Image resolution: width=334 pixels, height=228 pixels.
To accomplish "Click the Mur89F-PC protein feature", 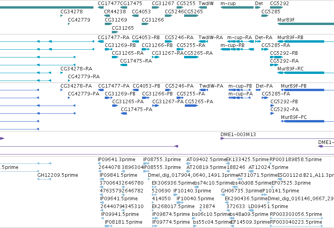I will [307, 121].
